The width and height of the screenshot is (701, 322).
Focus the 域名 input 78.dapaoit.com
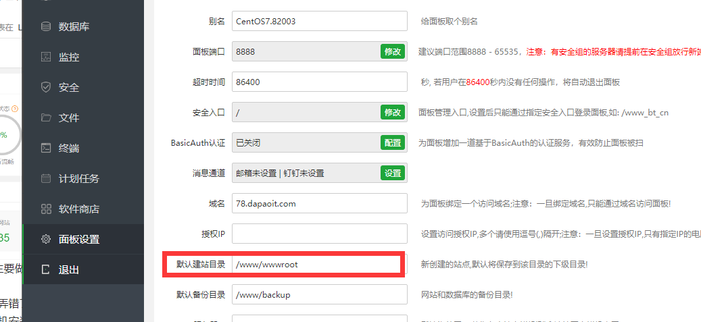(x=320, y=203)
